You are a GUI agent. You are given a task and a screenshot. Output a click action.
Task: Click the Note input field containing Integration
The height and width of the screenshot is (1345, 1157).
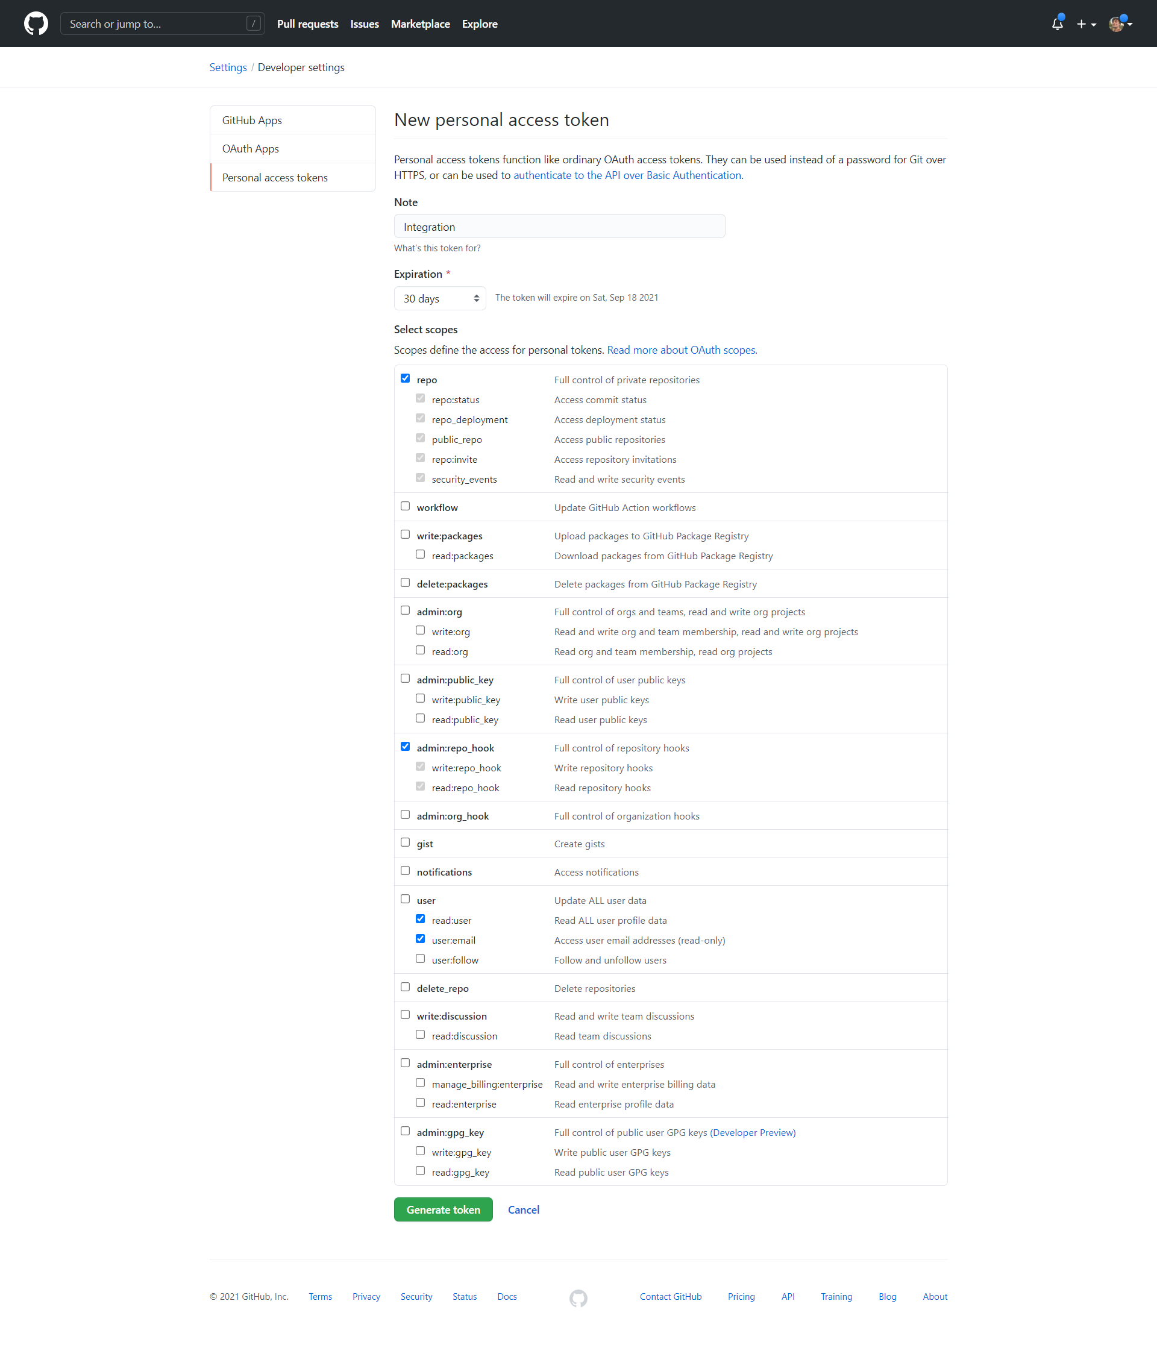pyautogui.click(x=559, y=226)
